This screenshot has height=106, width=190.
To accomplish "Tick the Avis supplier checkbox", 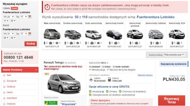I will coord(4,75).
